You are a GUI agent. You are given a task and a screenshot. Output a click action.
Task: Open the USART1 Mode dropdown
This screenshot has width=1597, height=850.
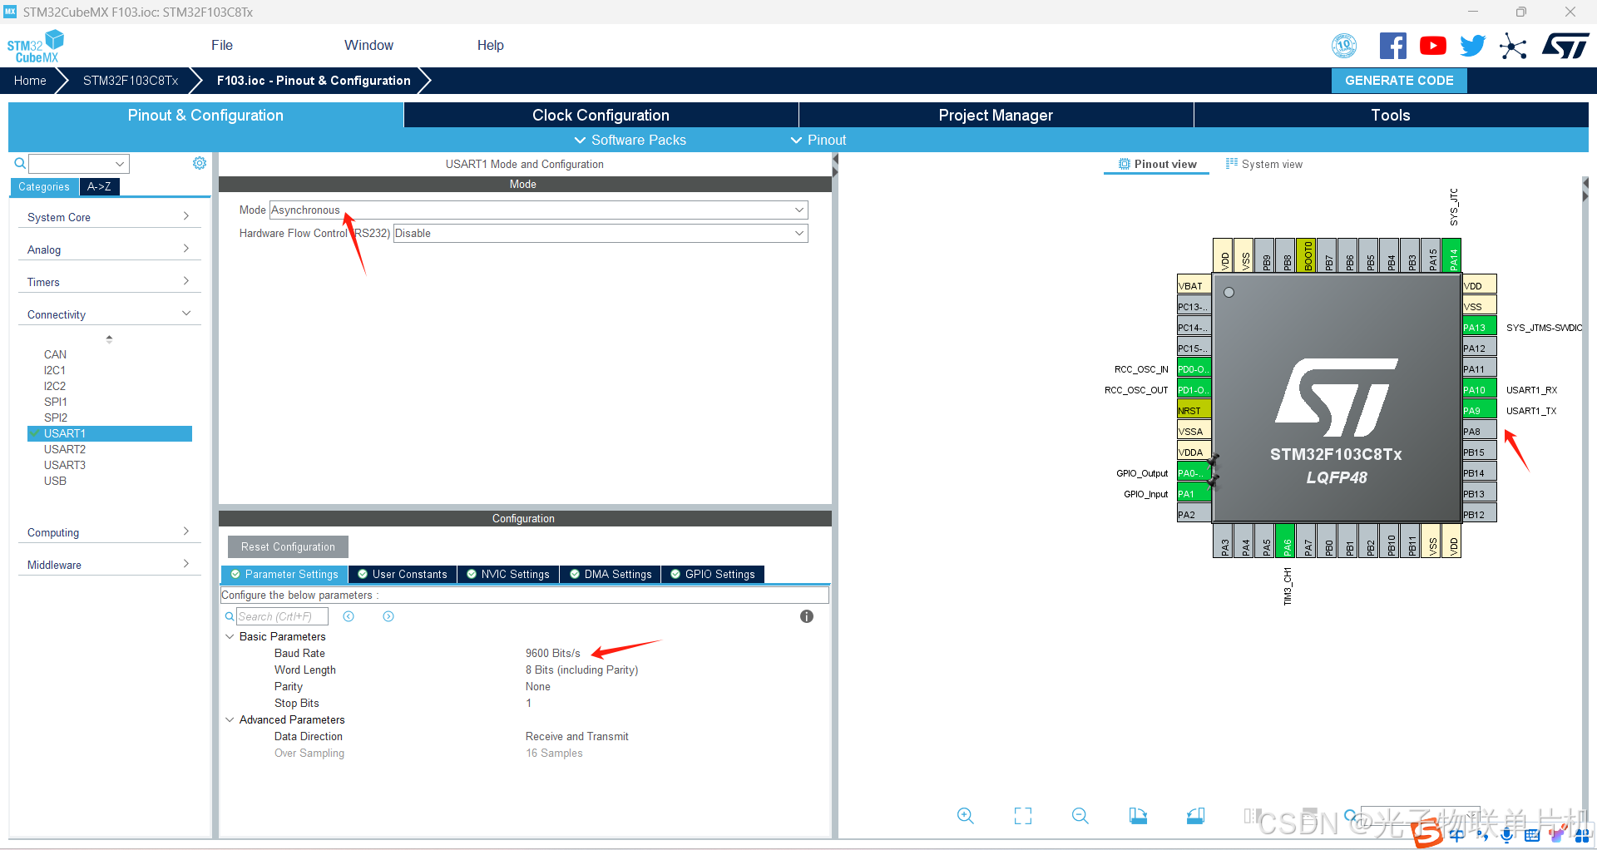click(538, 210)
